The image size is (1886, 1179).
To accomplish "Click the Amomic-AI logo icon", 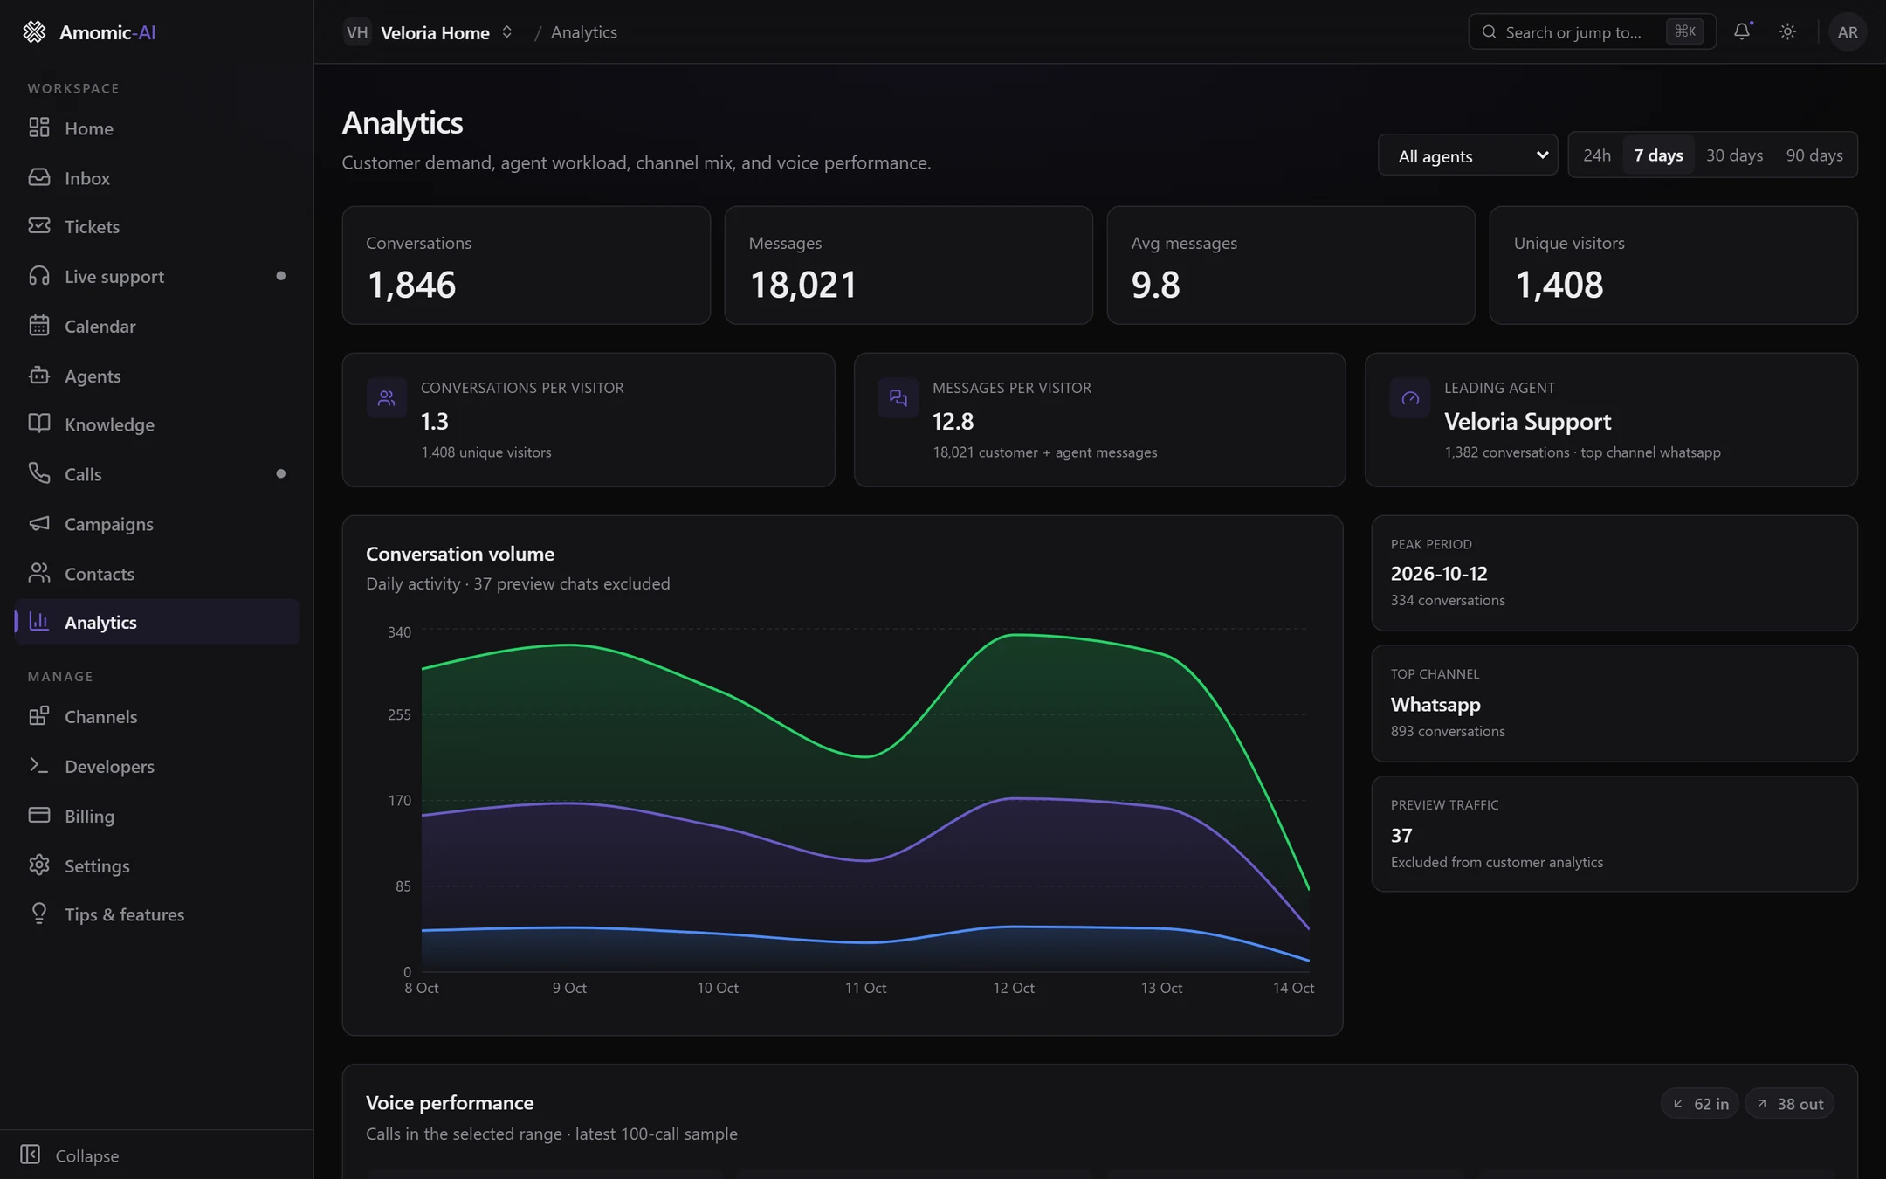I will pyautogui.click(x=34, y=32).
